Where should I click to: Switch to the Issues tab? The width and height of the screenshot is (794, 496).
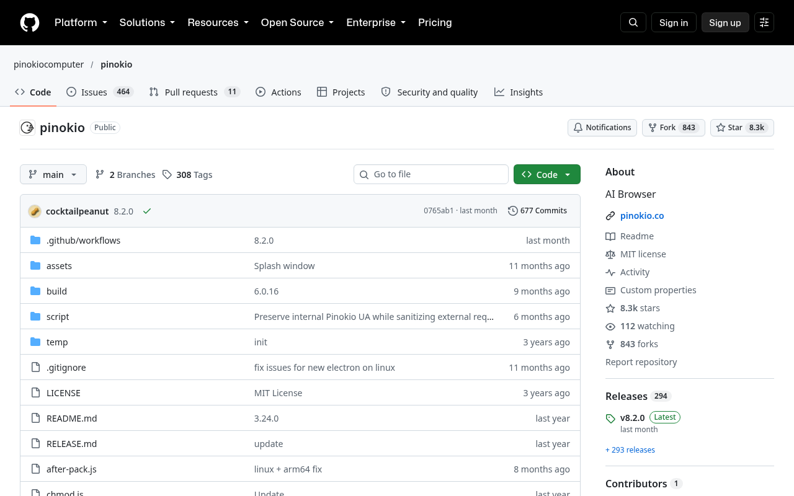coord(100,92)
